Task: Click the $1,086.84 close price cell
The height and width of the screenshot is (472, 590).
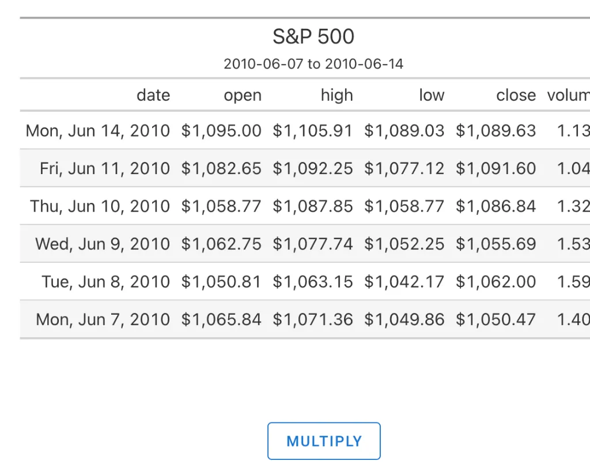Action: (x=496, y=206)
